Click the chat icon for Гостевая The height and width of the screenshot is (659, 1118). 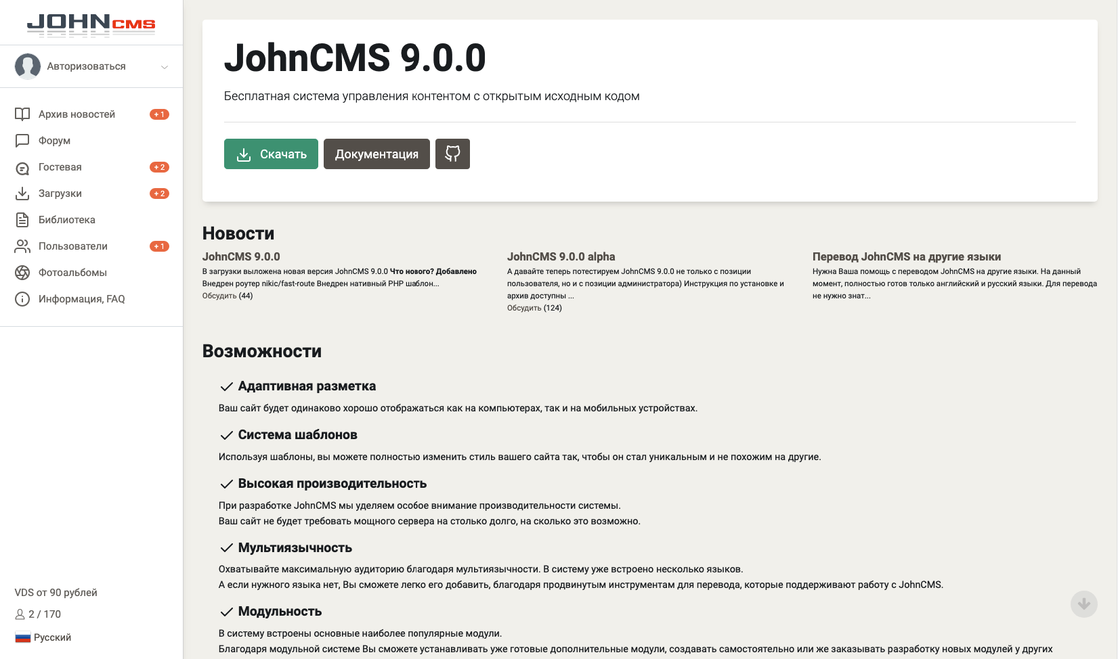pos(22,167)
